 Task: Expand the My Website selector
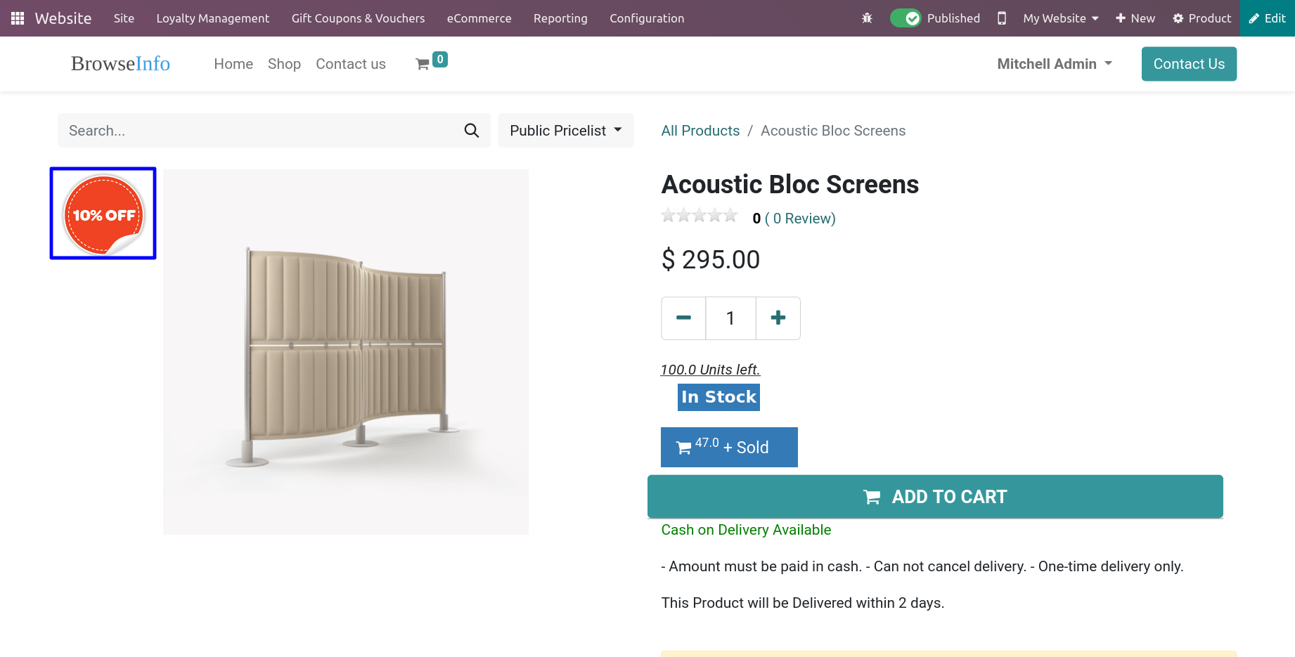point(1060,18)
